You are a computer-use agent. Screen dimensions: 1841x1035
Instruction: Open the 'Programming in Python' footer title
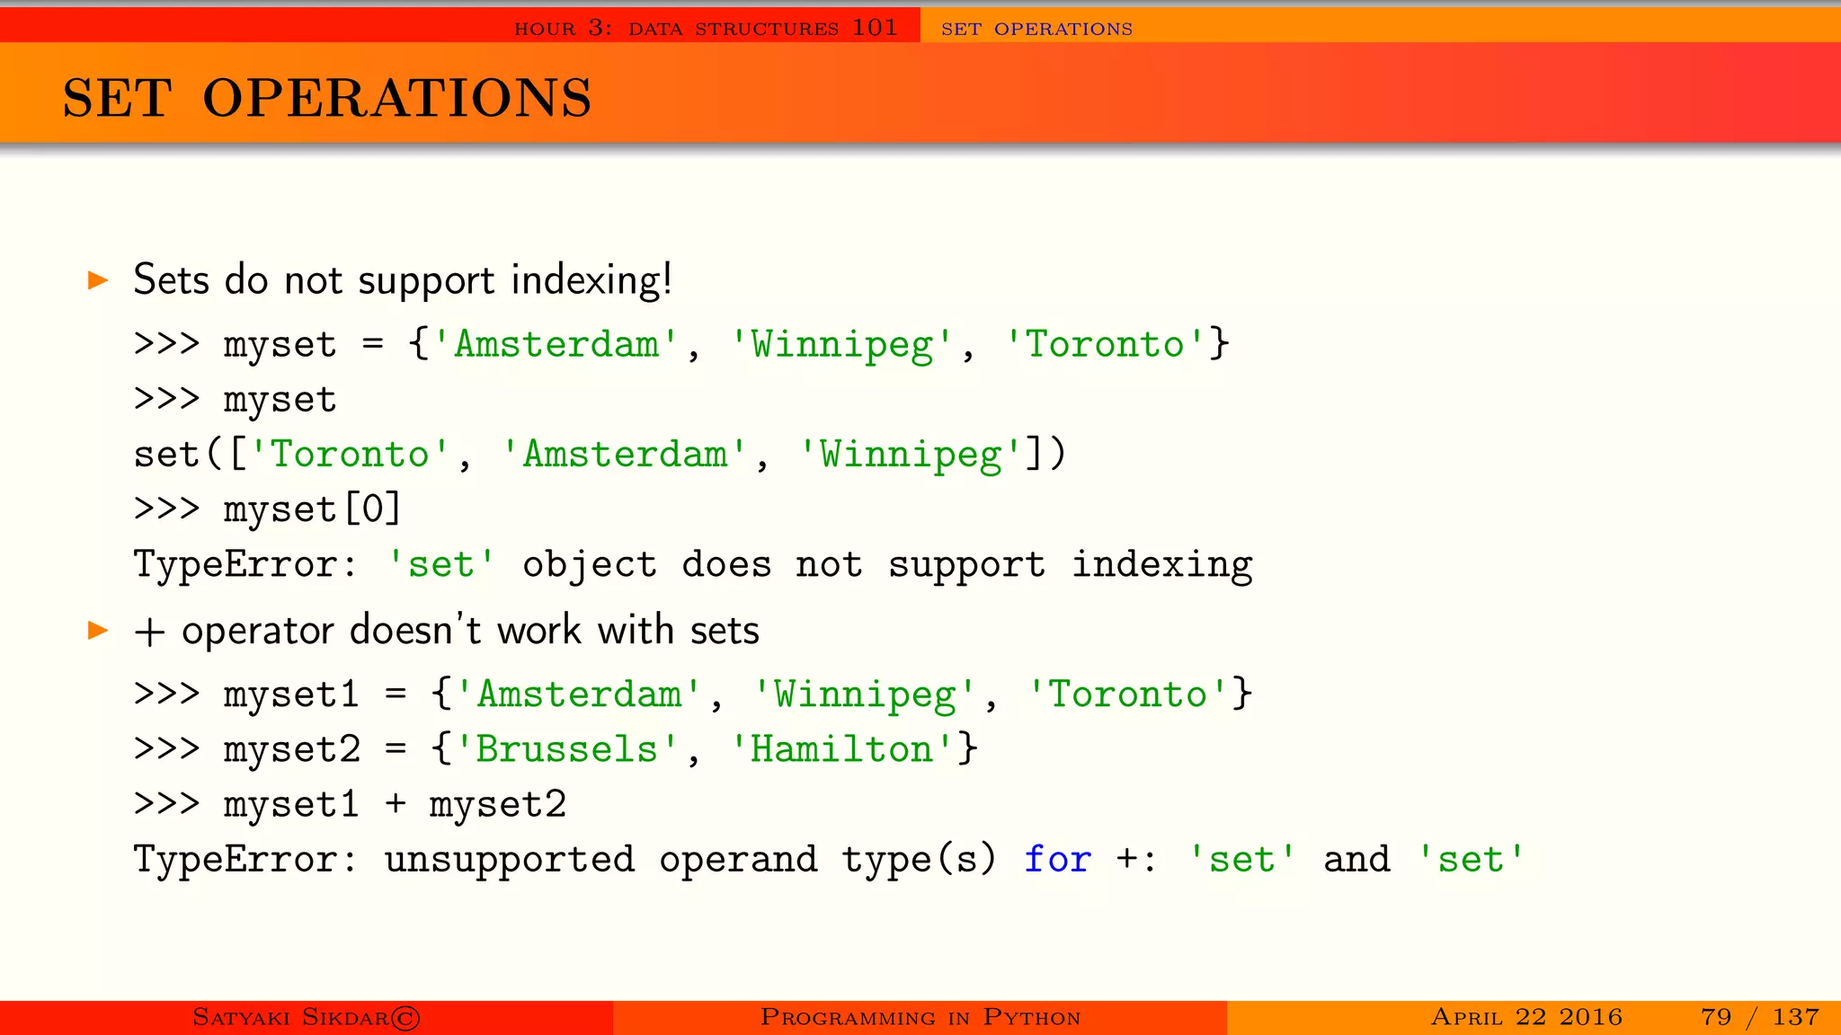click(920, 1017)
